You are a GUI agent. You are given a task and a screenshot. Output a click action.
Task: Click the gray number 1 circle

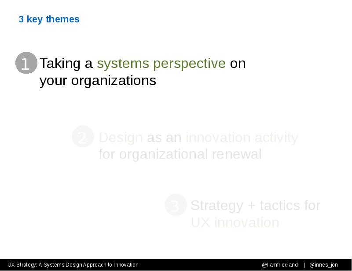click(x=26, y=63)
